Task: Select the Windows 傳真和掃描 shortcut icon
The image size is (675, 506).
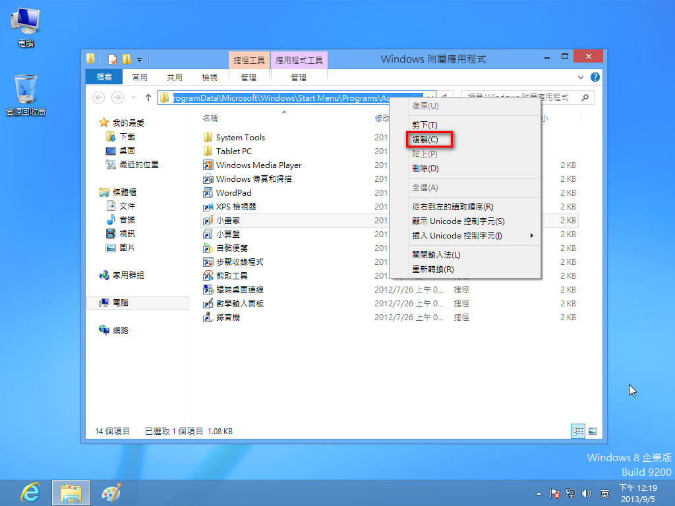Action: (x=208, y=179)
